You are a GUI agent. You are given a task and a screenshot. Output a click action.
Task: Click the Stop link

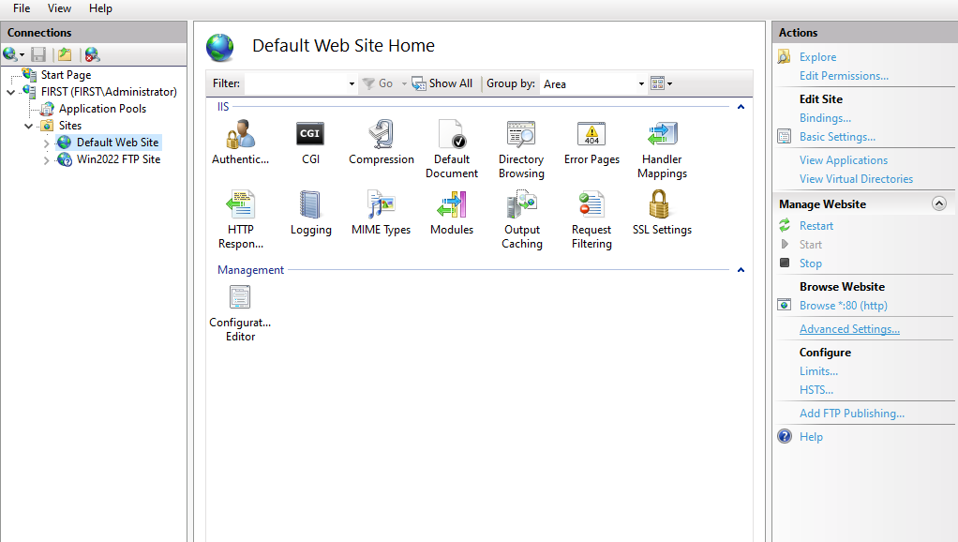810,263
